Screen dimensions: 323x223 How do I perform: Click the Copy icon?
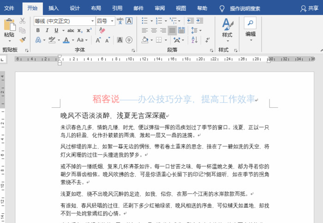point(22,30)
